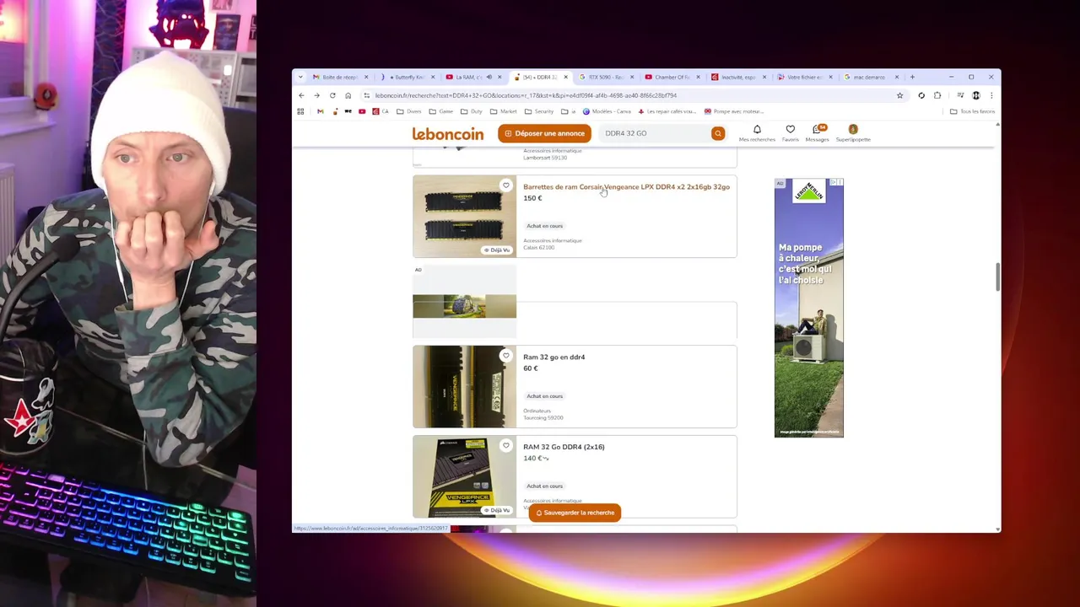Open the Ram 32 go ddr4 listing title
Screen dimensions: 1080x607
click(x=553, y=357)
